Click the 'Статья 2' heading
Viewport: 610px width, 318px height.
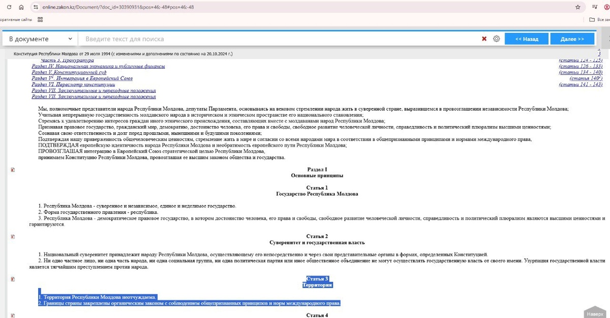click(x=317, y=236)
